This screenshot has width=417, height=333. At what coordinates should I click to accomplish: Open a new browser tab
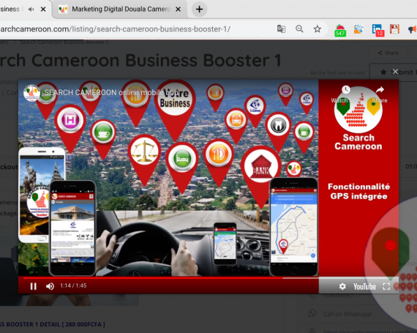(199, 10)
